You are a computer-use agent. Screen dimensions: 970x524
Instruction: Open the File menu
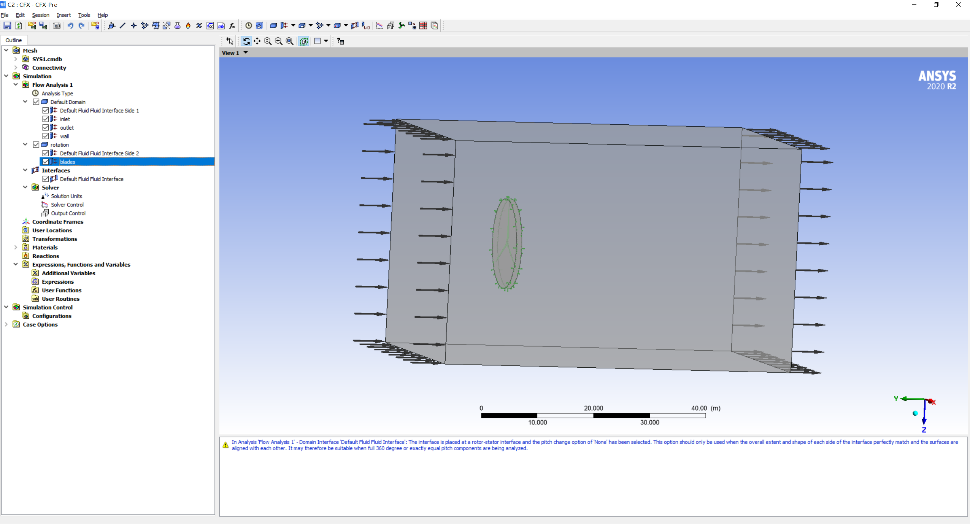(5, 15)
